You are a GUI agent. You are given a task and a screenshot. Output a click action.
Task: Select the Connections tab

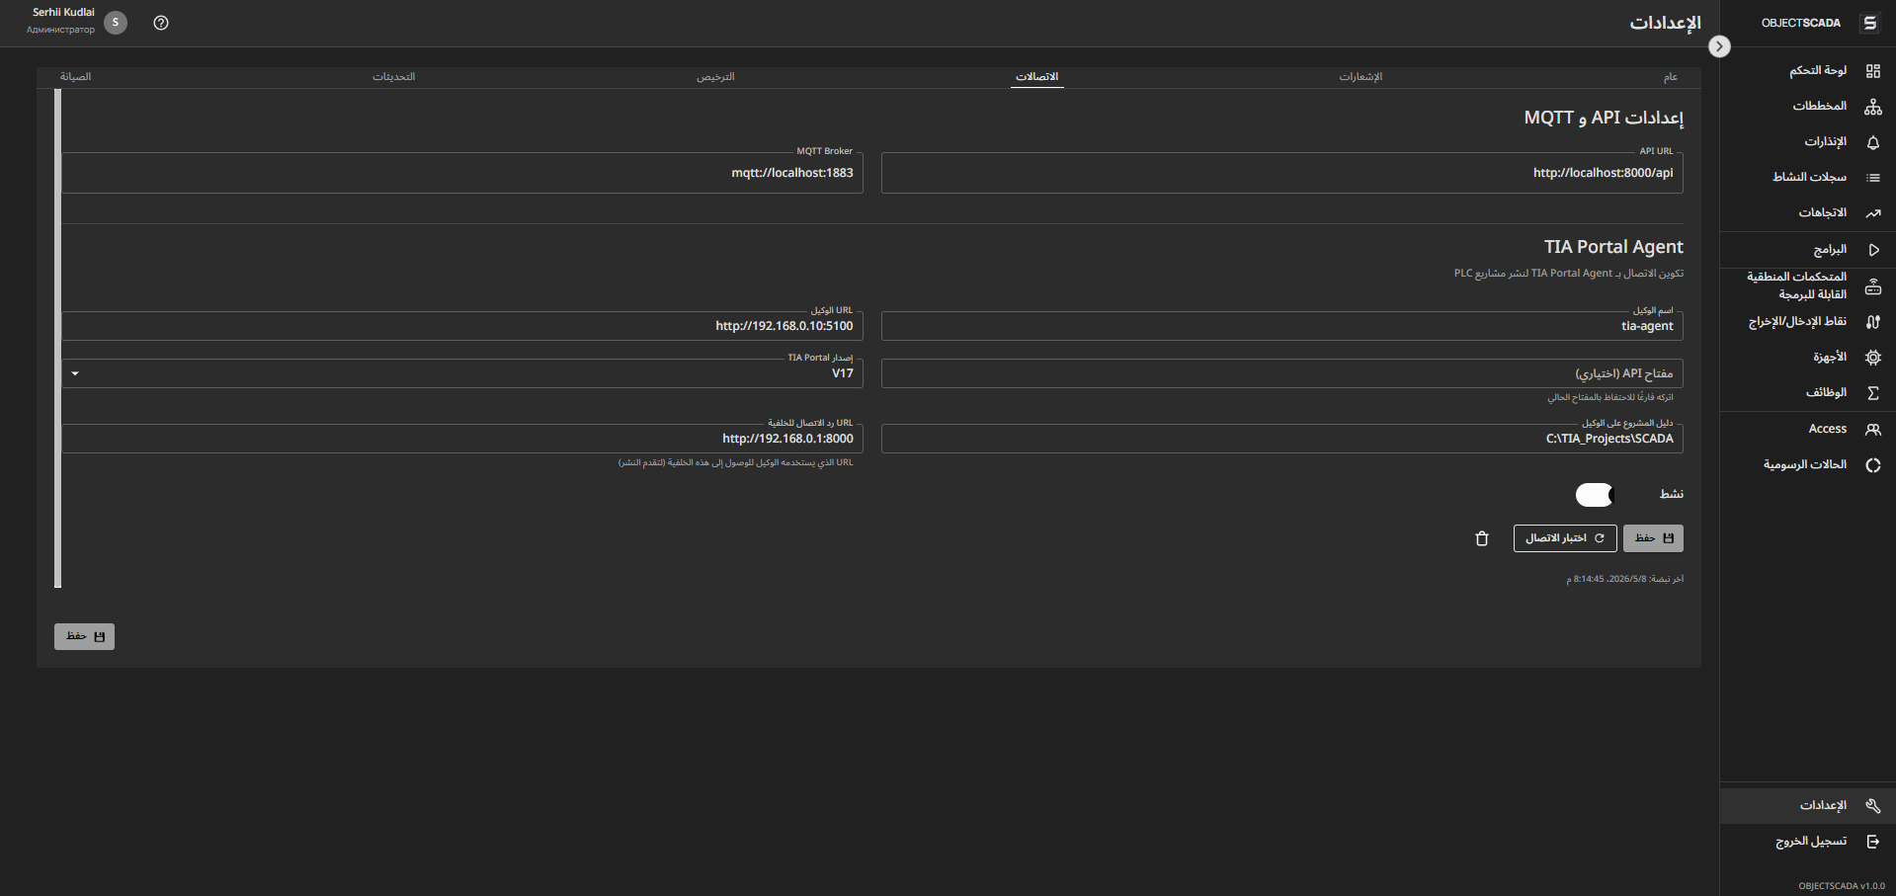coord(1036,77)
